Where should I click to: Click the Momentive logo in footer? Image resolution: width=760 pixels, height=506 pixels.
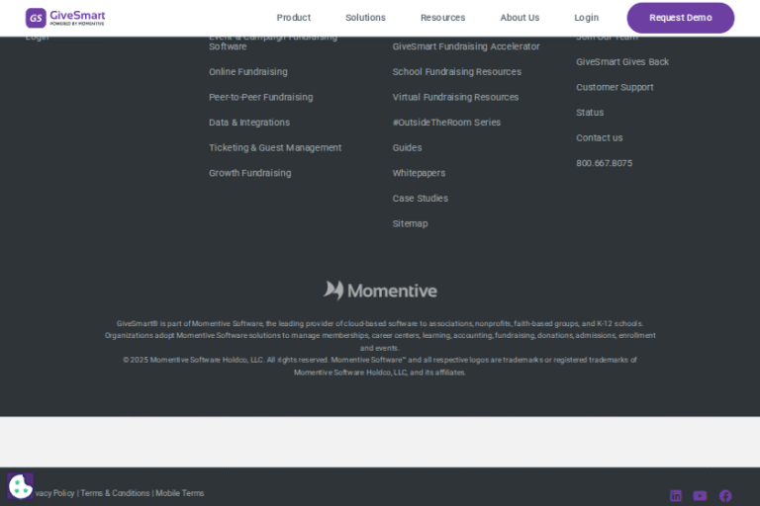(x=380, y=290)
